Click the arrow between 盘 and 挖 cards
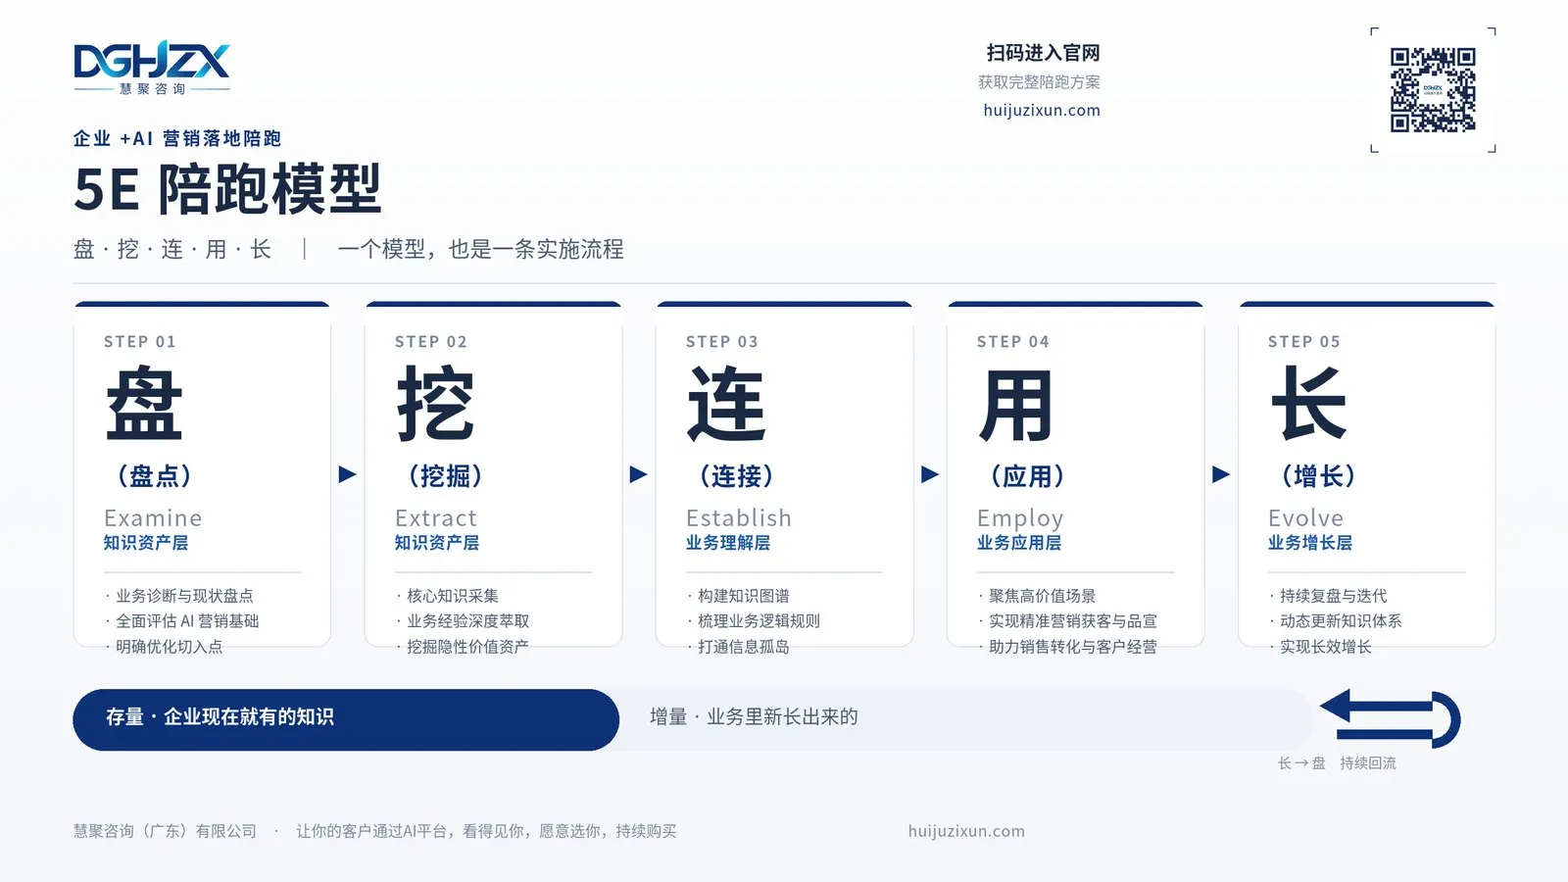Viewport: 1568px width, 882px height. [x=347, y=474]
